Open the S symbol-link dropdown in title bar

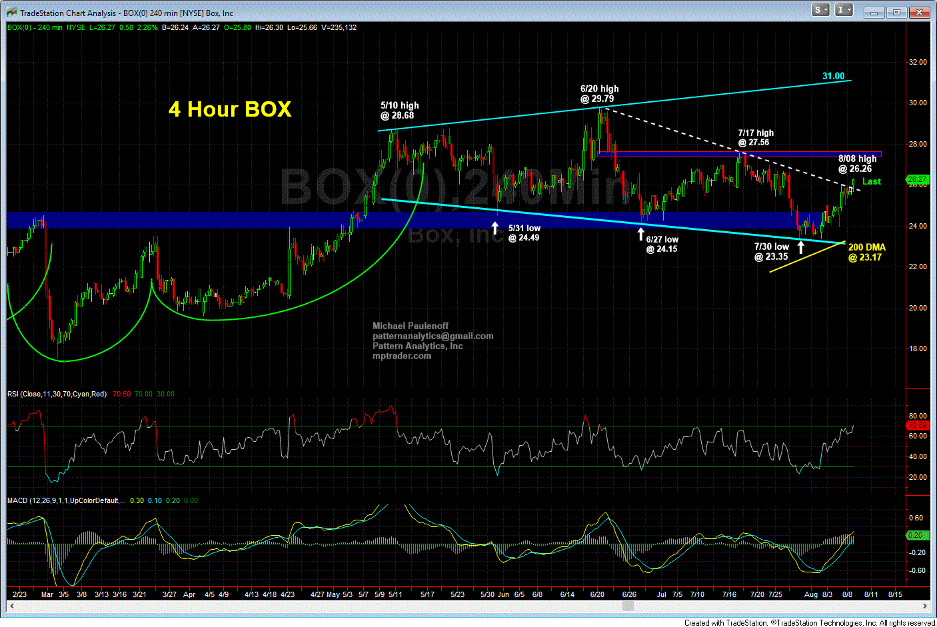click(x=820, y=9)
